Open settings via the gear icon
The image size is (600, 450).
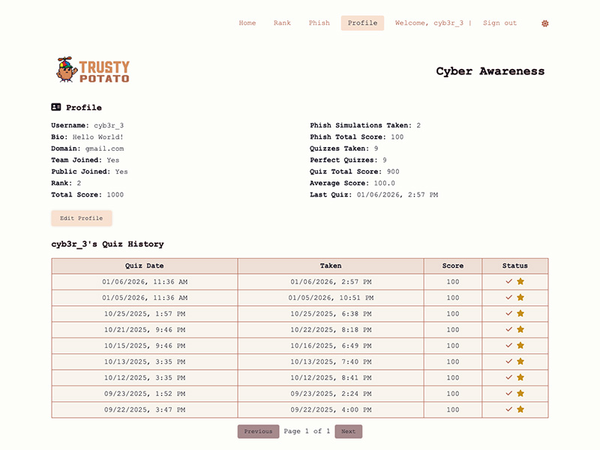pos(544,23)
